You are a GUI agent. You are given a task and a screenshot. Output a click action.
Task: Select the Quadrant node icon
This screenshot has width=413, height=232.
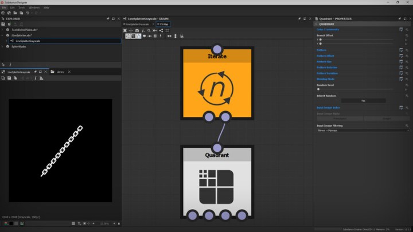click(x=217, y=186)
